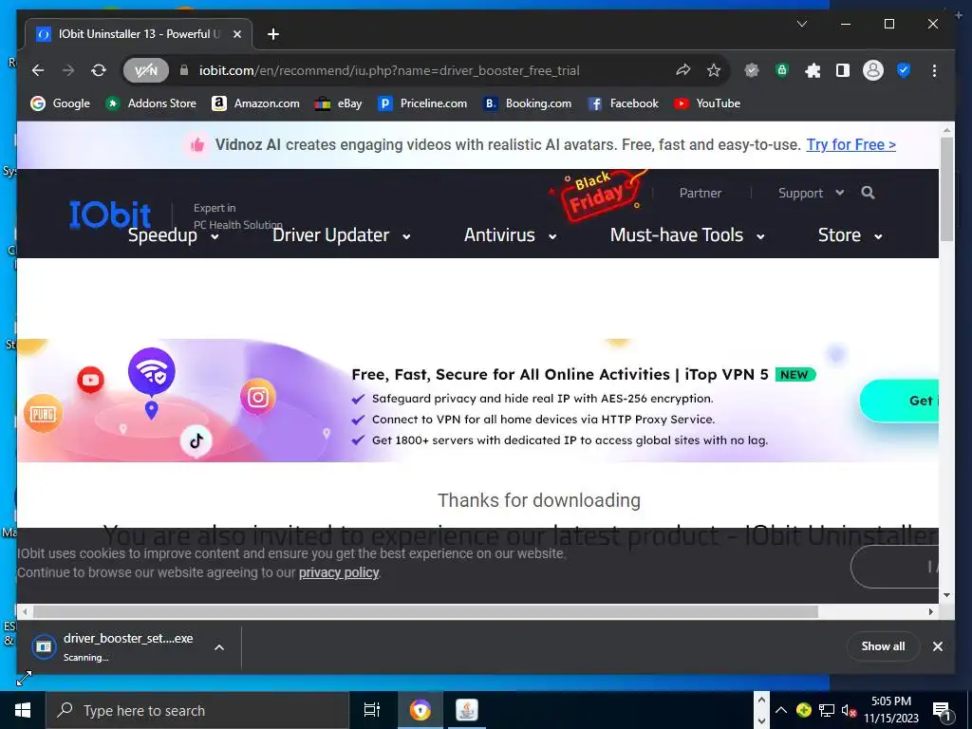Image resolution: width=972 pixels, height=729 pixels.
Task: Open Task View on taskbar
Action: (x=371, y=710)
